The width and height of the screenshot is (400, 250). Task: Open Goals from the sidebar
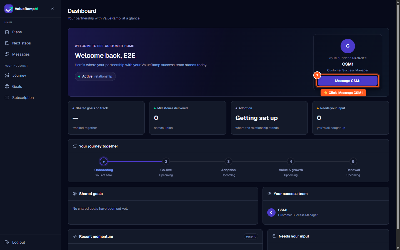[x=31, y=86]
